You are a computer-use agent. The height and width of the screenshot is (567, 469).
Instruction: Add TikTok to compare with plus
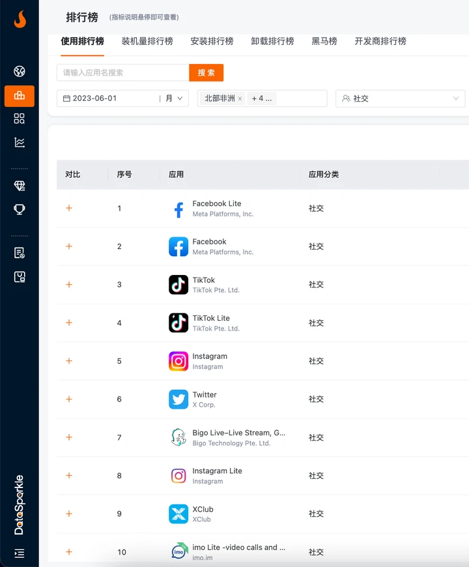coord(69,285)
